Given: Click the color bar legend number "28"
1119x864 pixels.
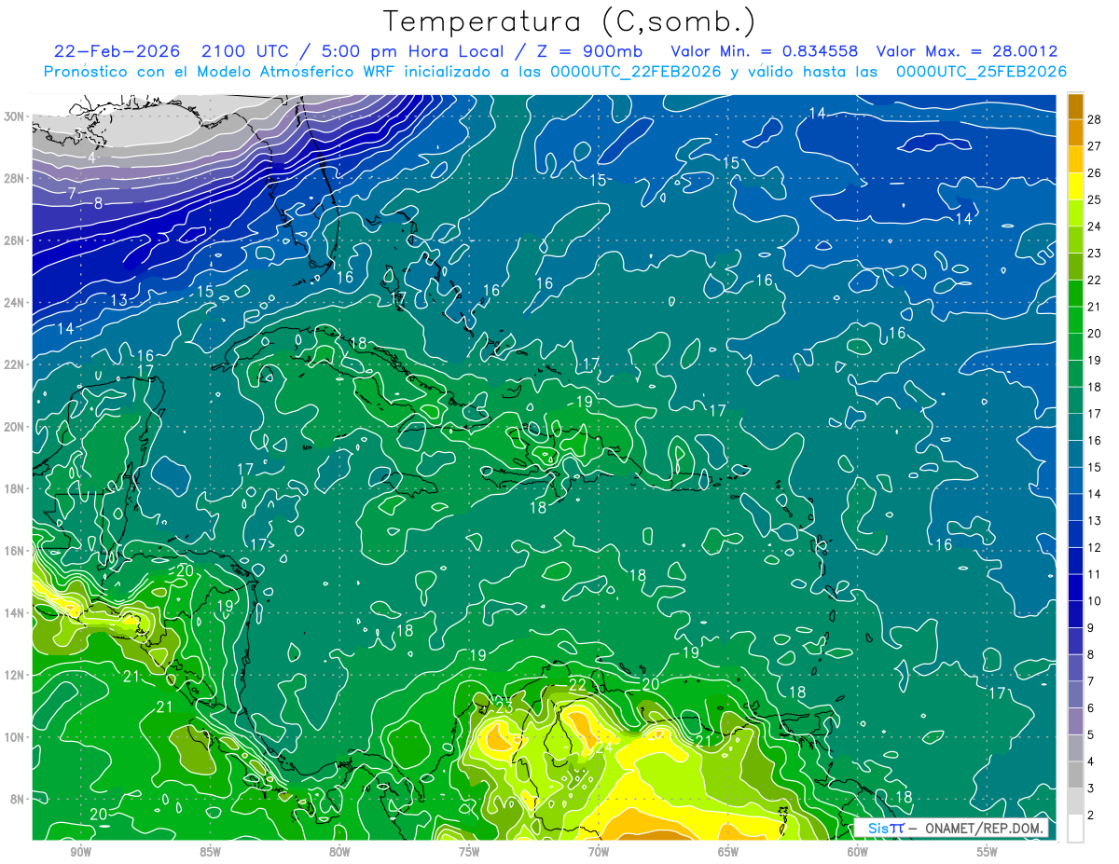Looking at the screenshot, I should point(1094,119).
